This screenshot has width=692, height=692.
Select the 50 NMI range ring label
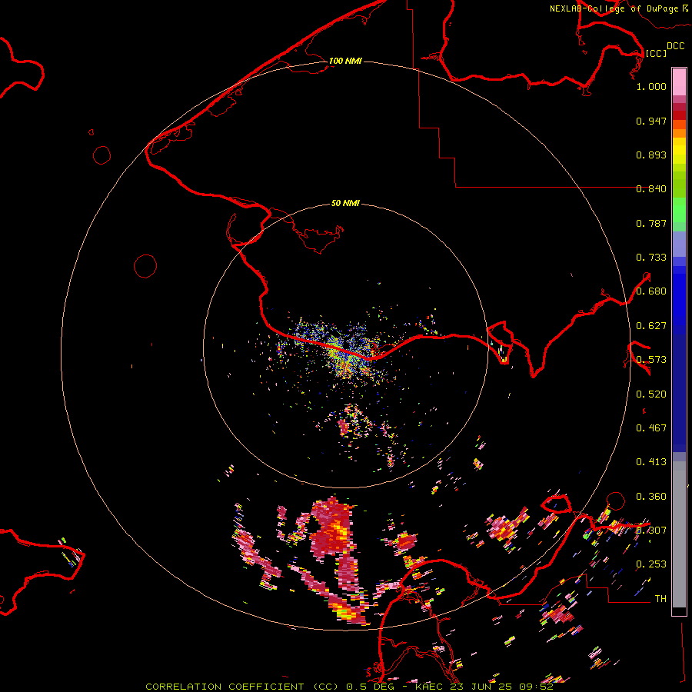[345, 203]
